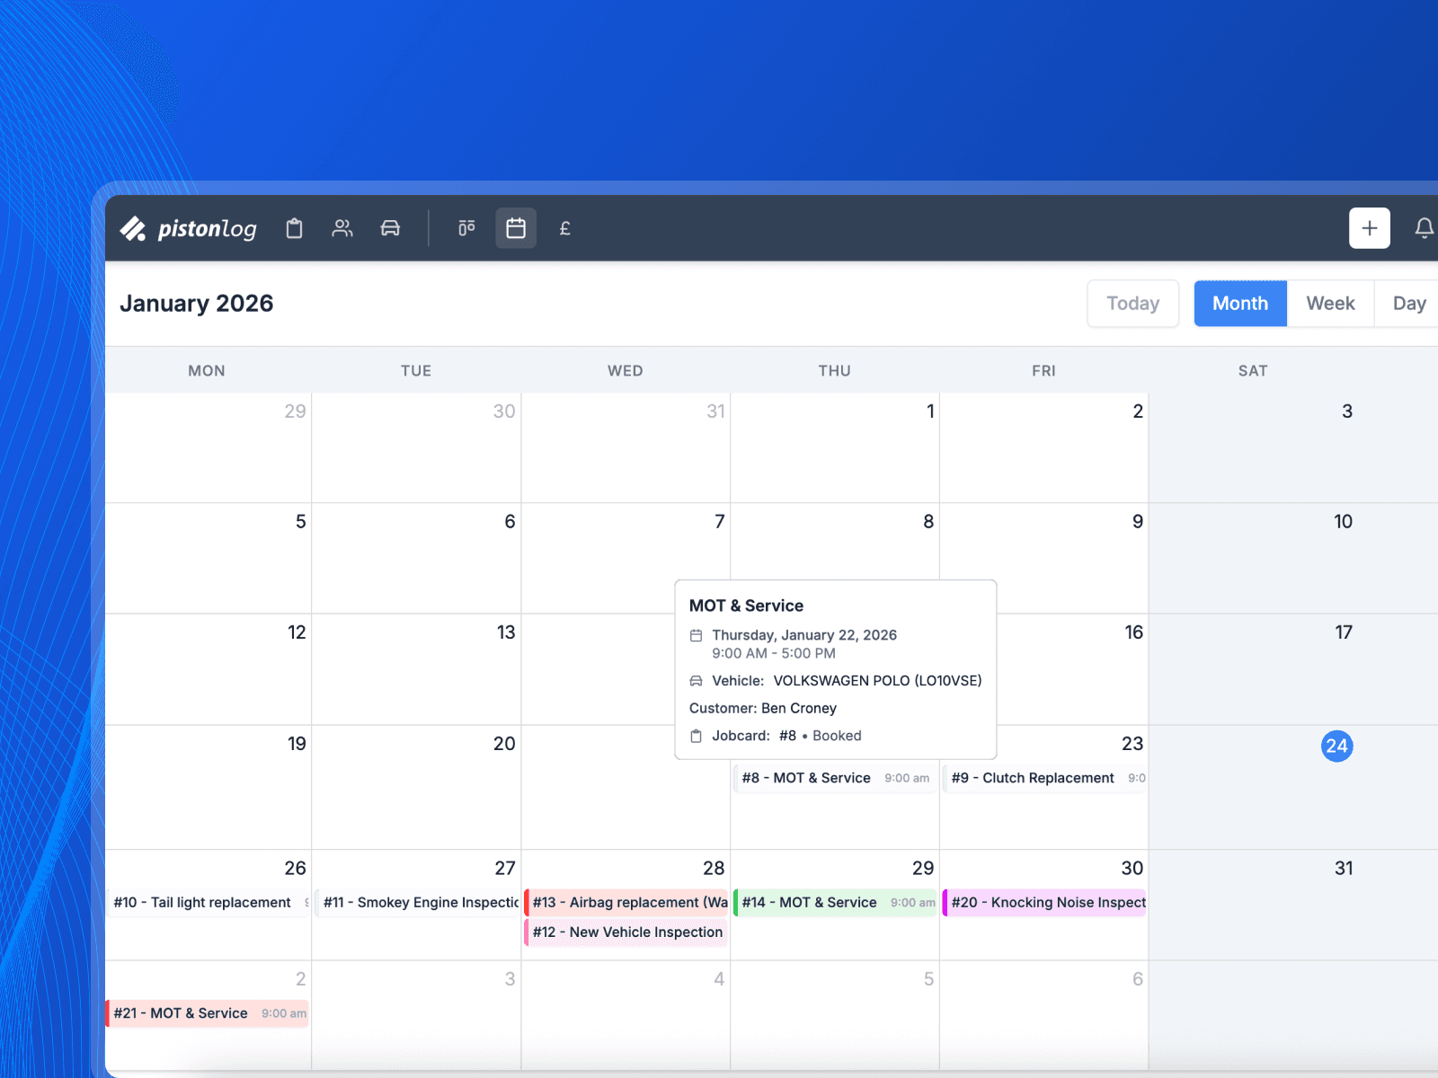Click the pistonlog logo
This screenshot has height=1078, width=1438.
189,228
